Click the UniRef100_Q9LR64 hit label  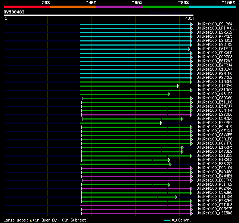click(x=214, y=24)
